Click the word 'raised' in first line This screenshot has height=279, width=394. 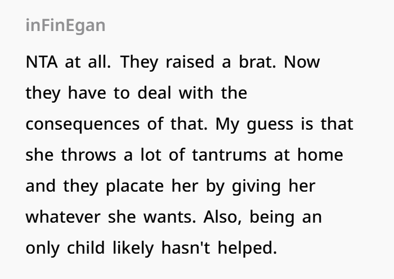190,62
